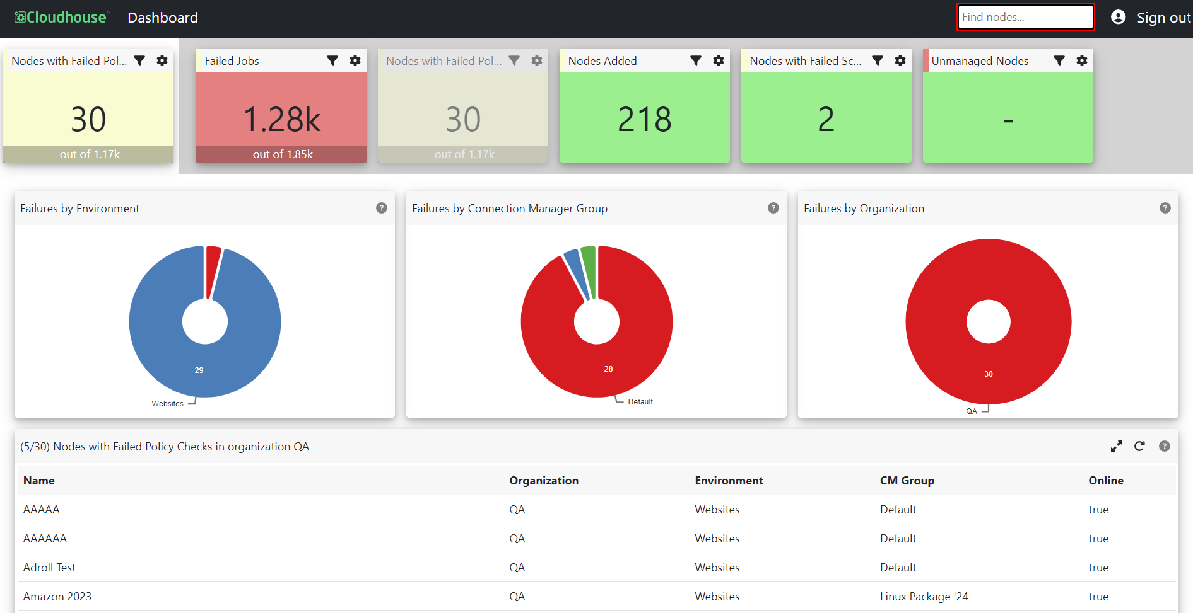The height and width of the screenshot is (613, 1193).
Task: Open help for Failures by Connection Manager Group
Action: pyautogui.click(x=773, y=208)
